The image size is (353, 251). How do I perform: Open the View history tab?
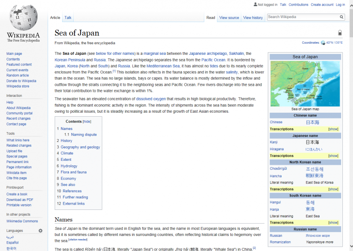click(253, 18)
